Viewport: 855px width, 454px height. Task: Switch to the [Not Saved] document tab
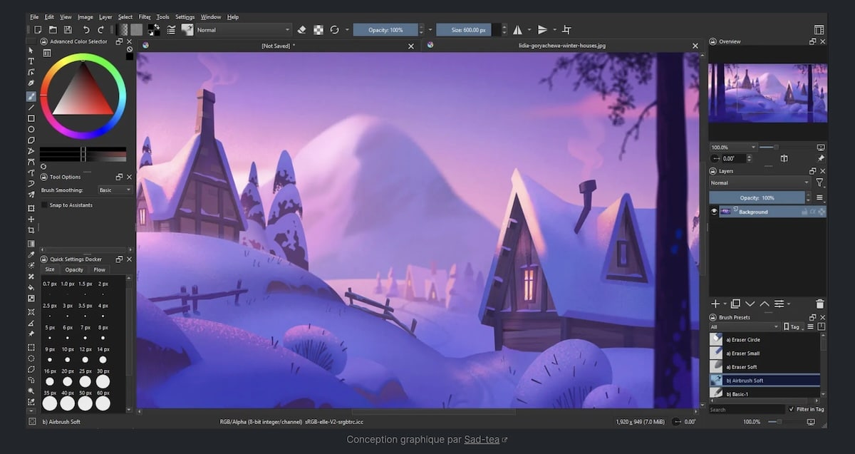click(x=278, y=46)
